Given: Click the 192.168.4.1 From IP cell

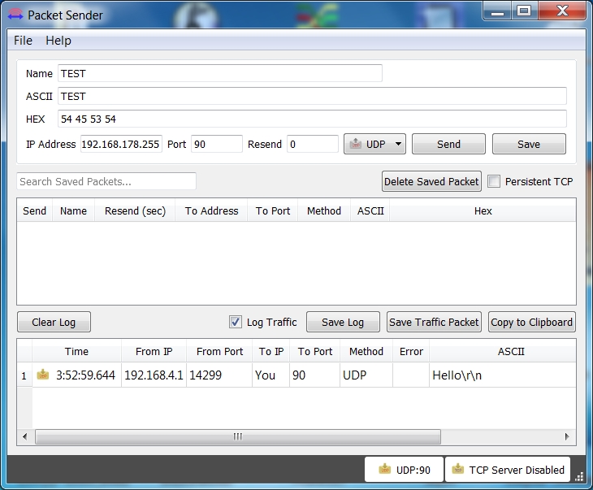Looking at the screenshot, I should click(154, 375).
